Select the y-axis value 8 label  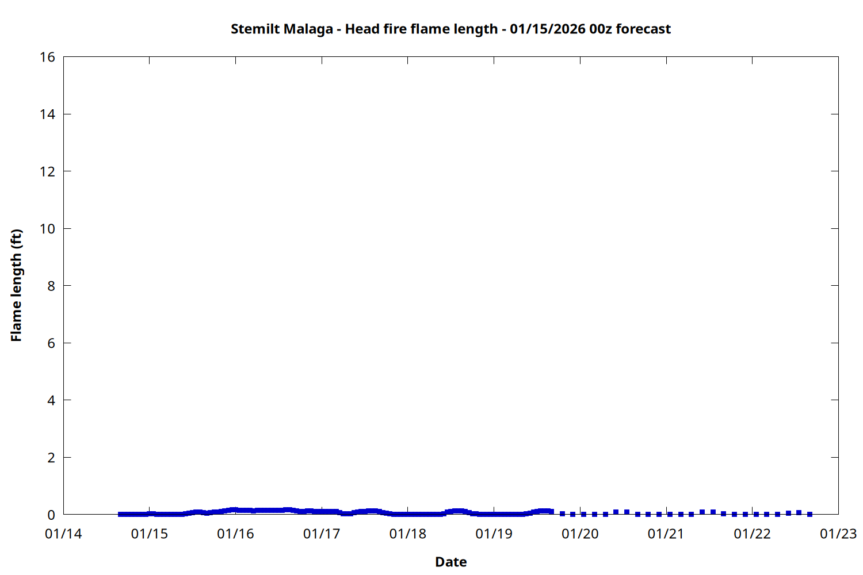coord(51,286)
